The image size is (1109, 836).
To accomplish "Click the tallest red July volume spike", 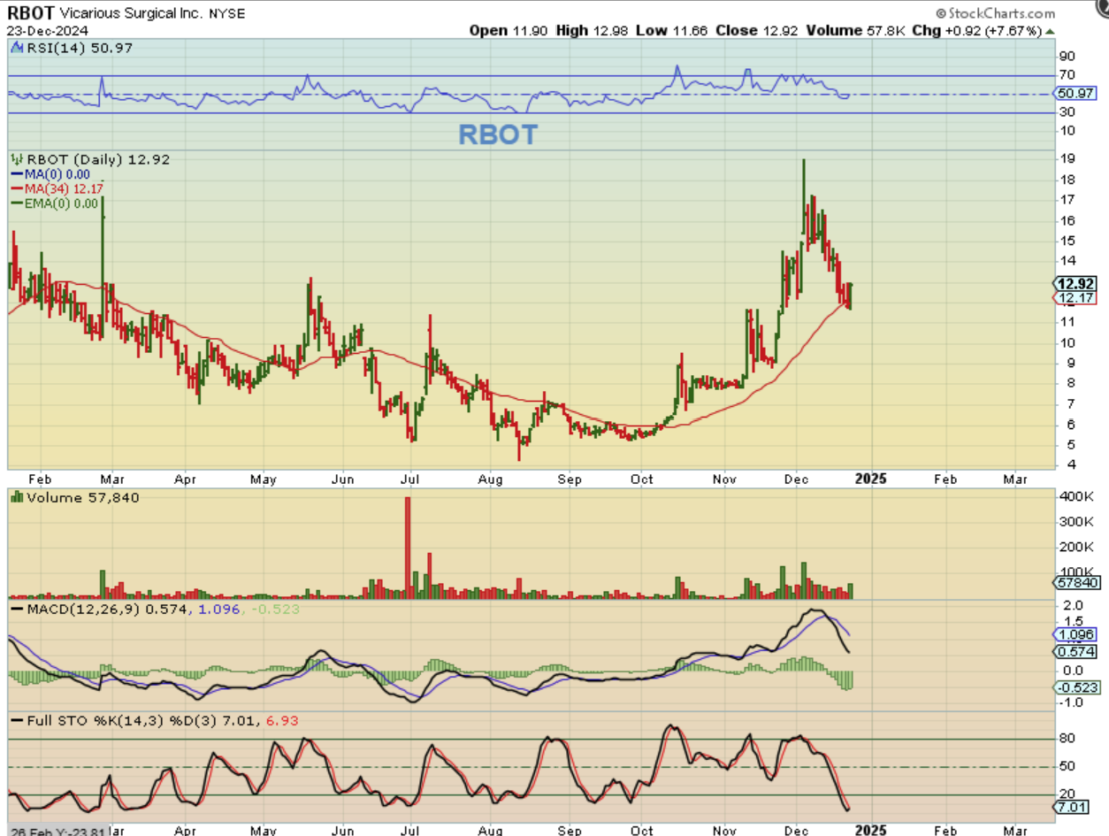I will 408,548.
